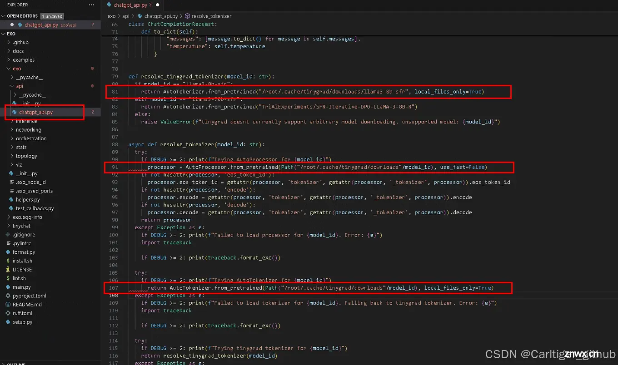The width and height of the screenshot is (618, 365).
Task: Select exo.egg-info folder in tree
Action: click(27, 217)
